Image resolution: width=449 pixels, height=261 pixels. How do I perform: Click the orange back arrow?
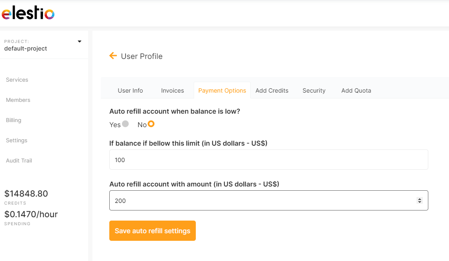113,56
